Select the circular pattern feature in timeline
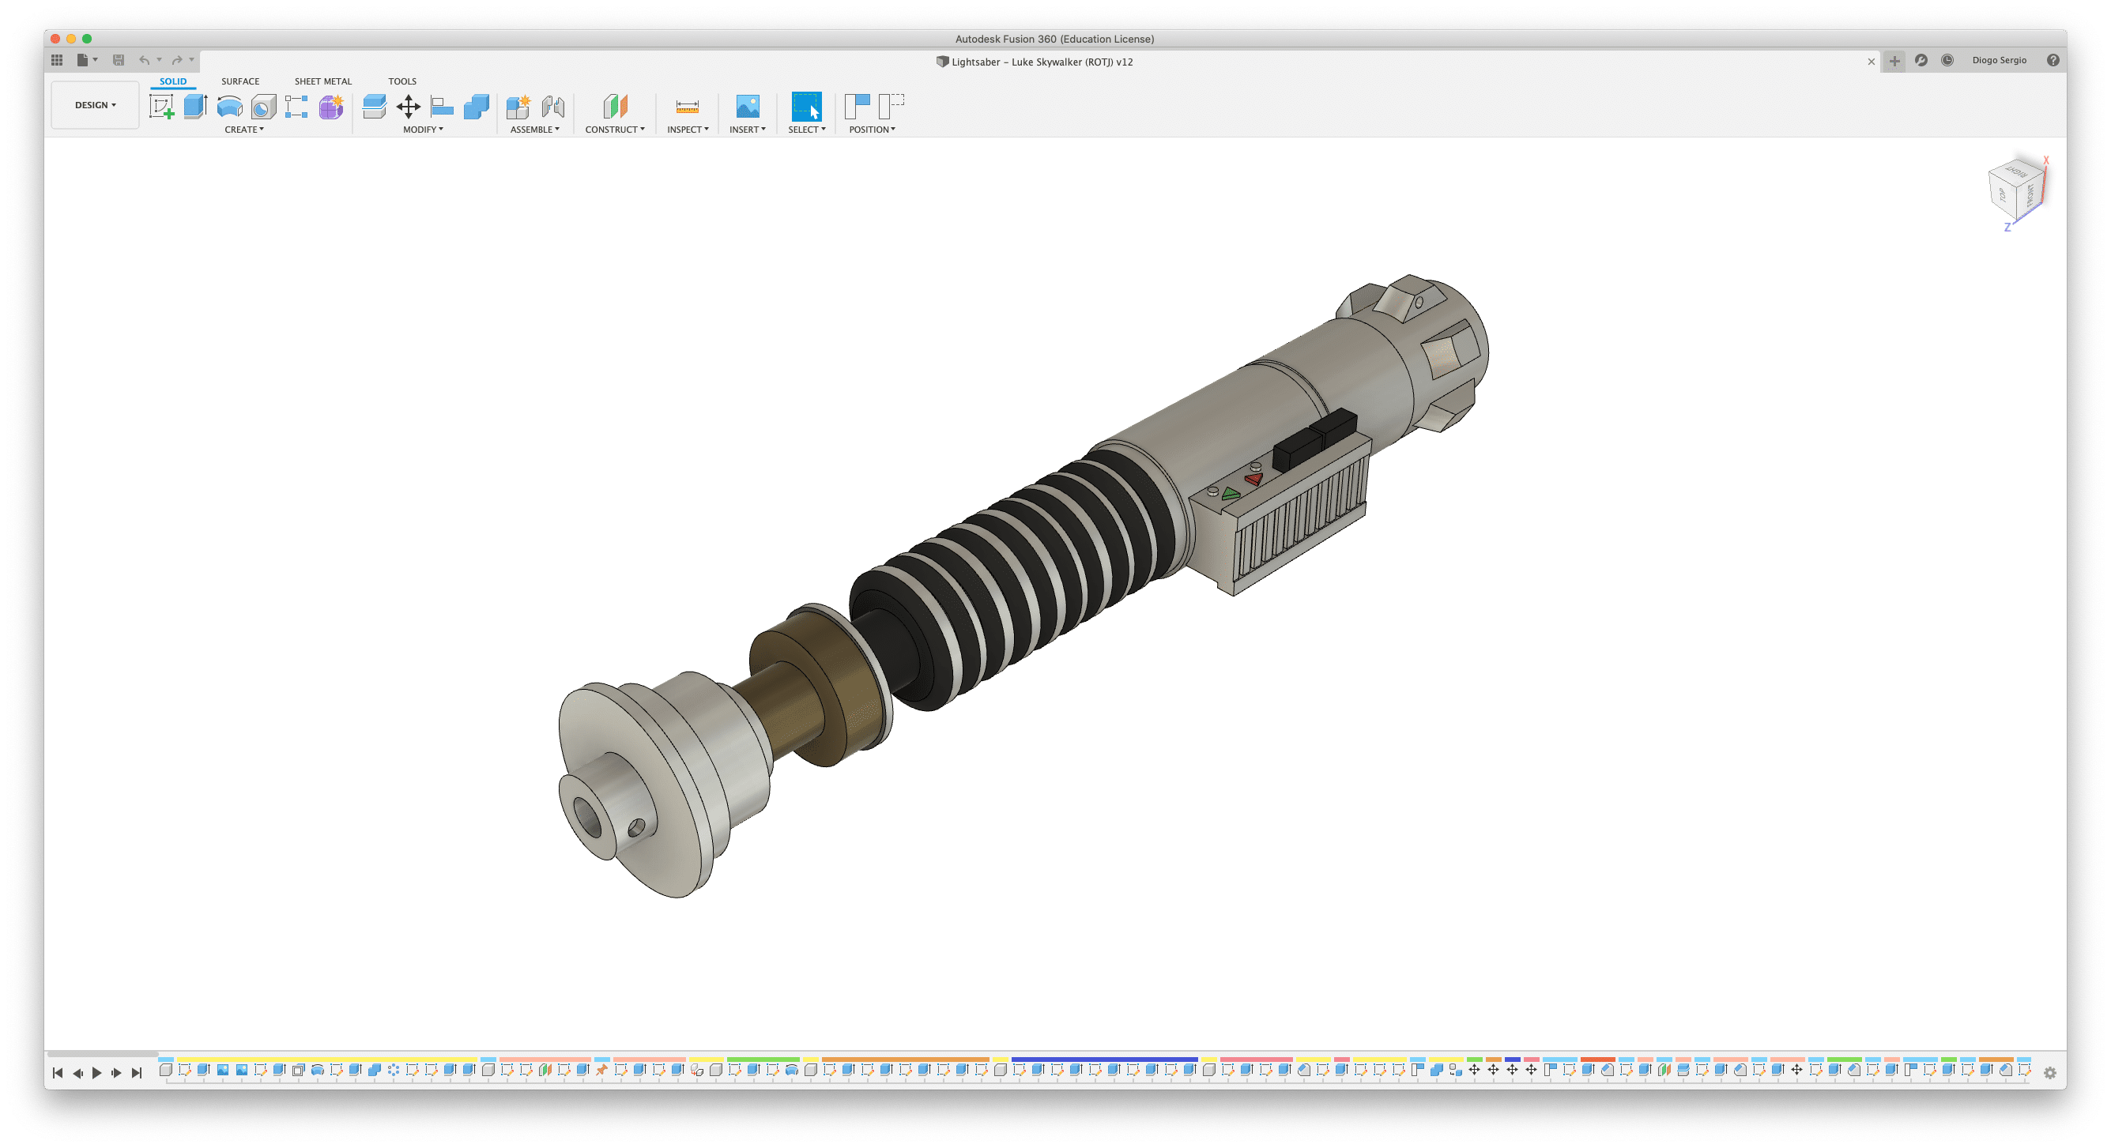2111x1148 pixels. (x=394, y=1069)
